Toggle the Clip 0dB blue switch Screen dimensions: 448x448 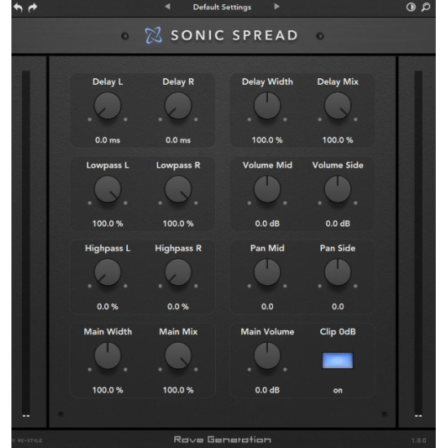(x=337, y=360)
